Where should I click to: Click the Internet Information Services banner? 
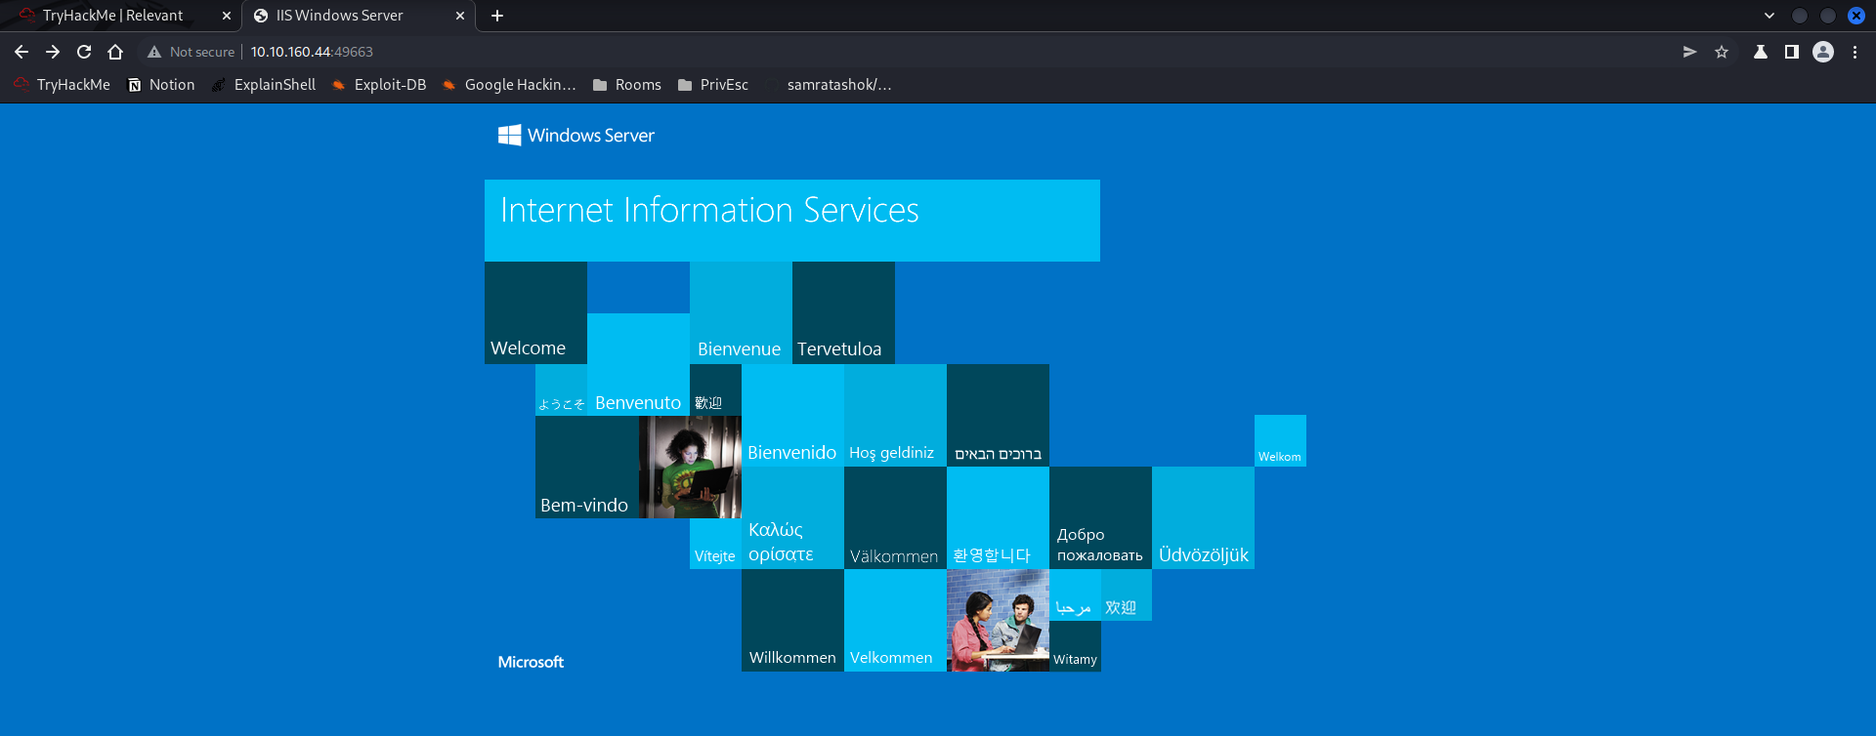point(792,221)
